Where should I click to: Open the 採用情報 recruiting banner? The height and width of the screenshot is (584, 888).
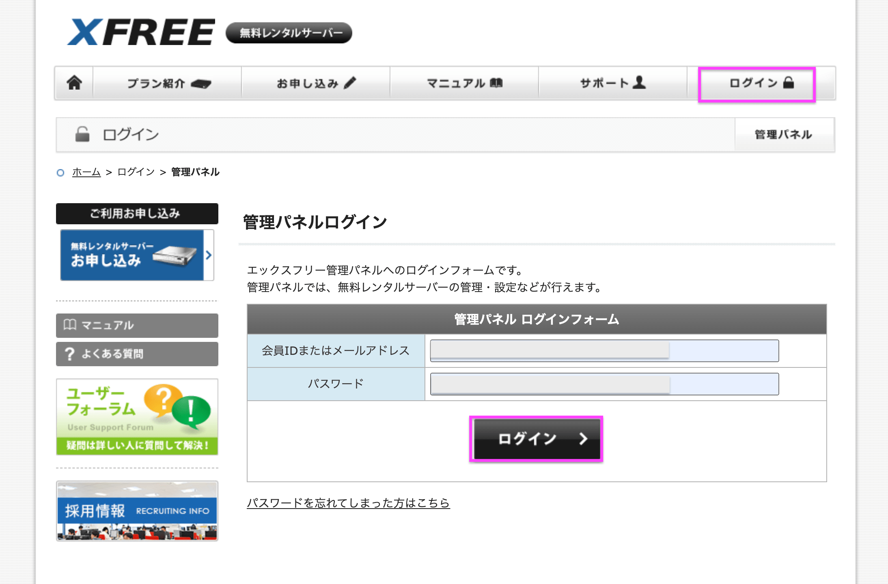(137, 511)
